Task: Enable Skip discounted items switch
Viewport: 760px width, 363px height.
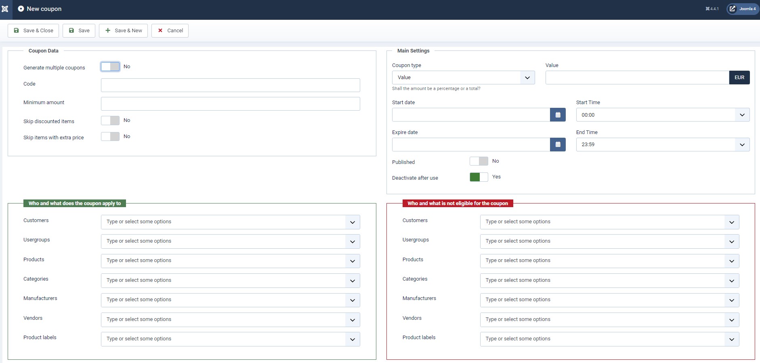Action: [x=110, y=120]
